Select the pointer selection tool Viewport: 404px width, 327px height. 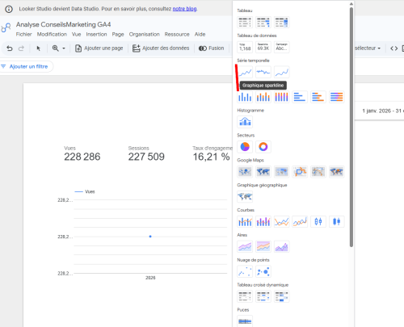coord(38,48)
